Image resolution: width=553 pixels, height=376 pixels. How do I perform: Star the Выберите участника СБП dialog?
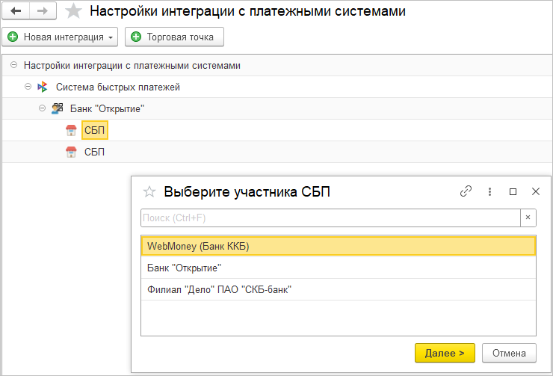149,192
